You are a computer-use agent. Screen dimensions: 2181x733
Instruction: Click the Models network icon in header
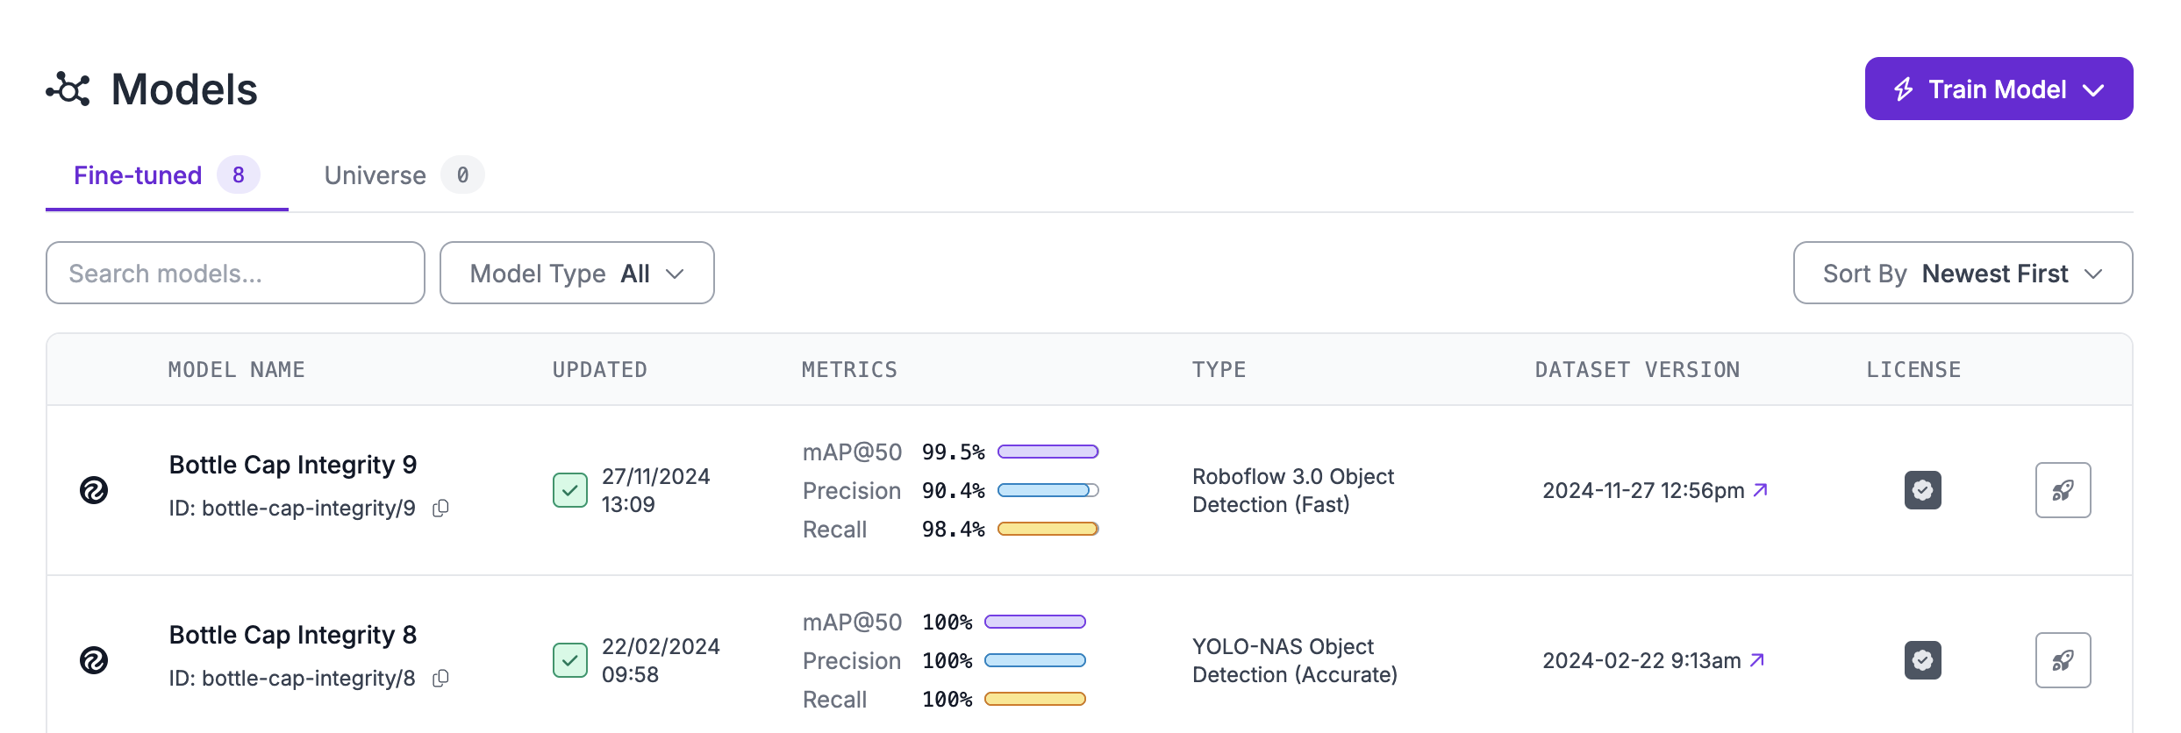tap(68, 89)
